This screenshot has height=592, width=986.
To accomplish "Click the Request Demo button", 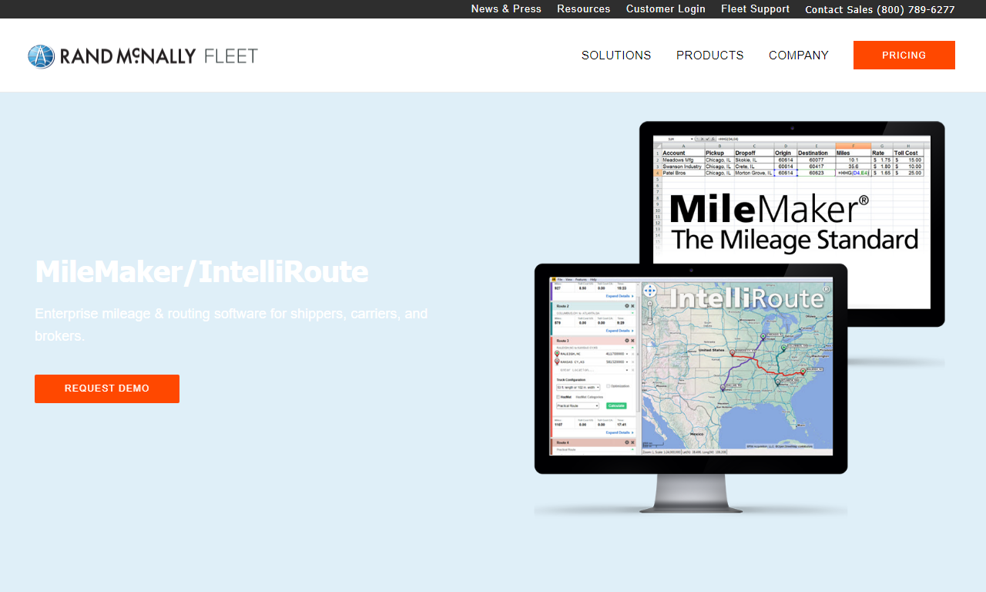I will (x=107, y=388).
